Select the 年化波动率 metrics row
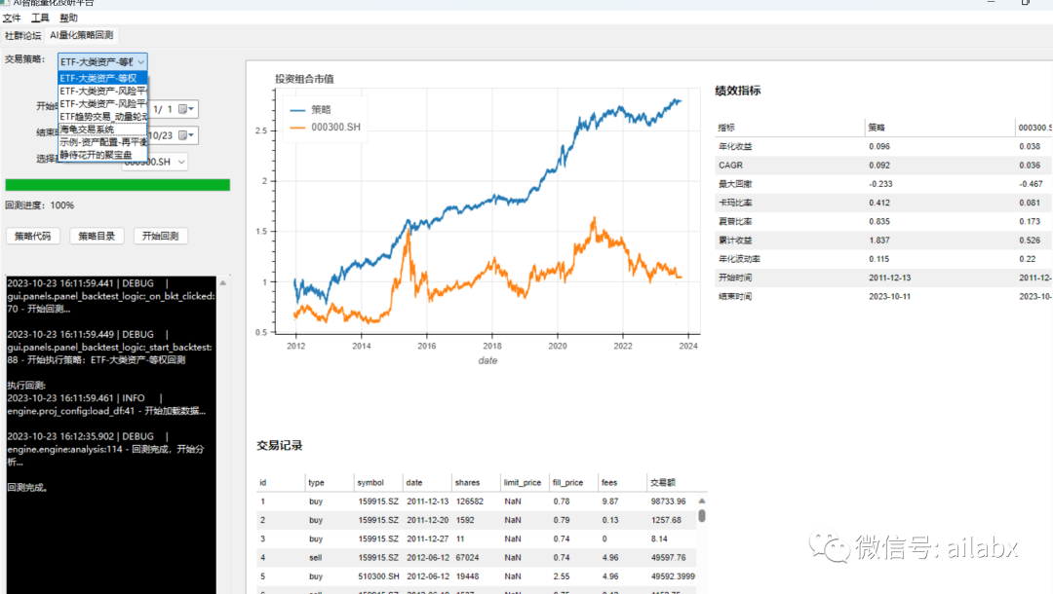 coord(883,259)
